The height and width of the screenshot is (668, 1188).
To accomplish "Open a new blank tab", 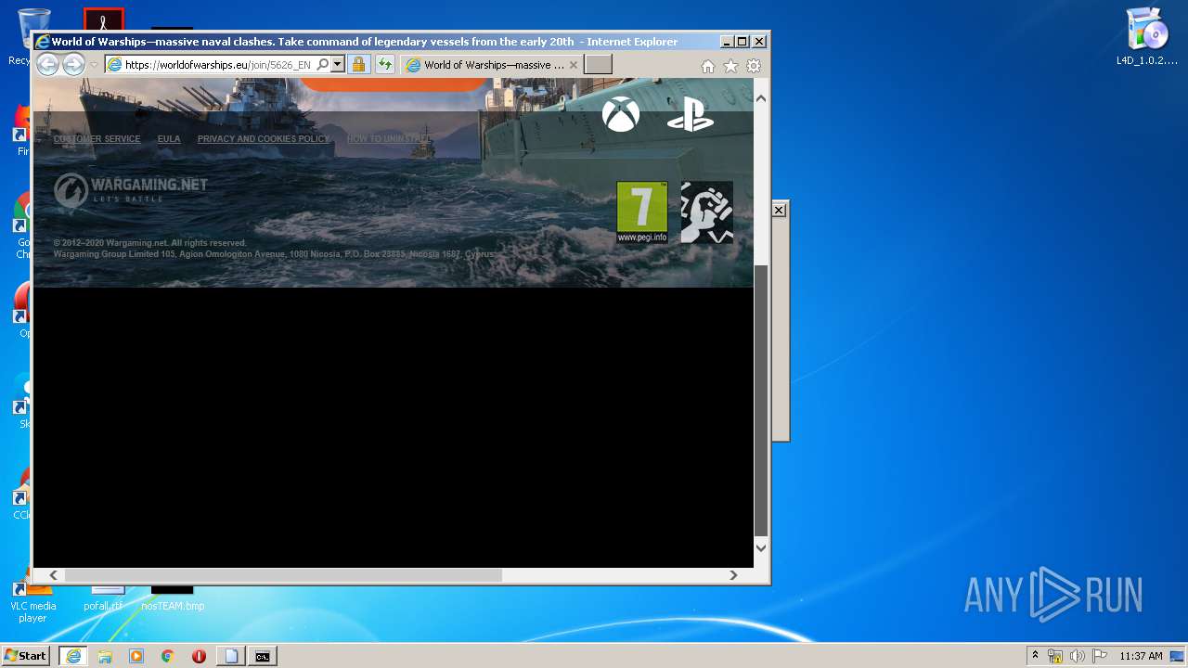I will pos(598,65).
